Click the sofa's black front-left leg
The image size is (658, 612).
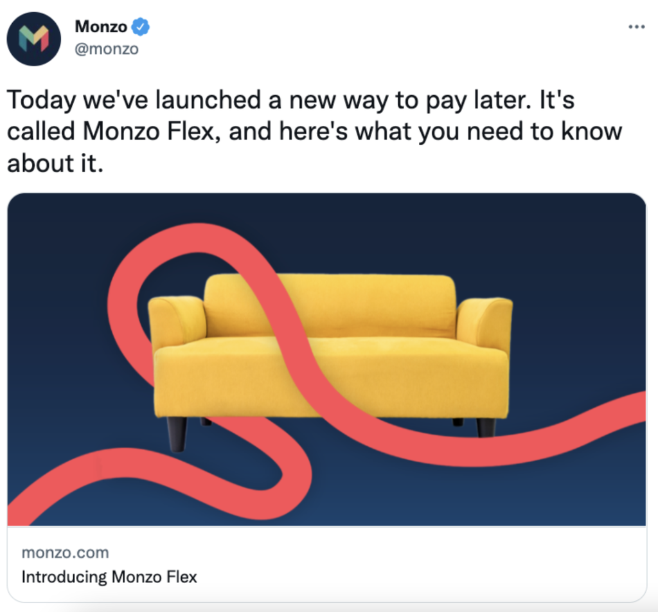(177, 434)
